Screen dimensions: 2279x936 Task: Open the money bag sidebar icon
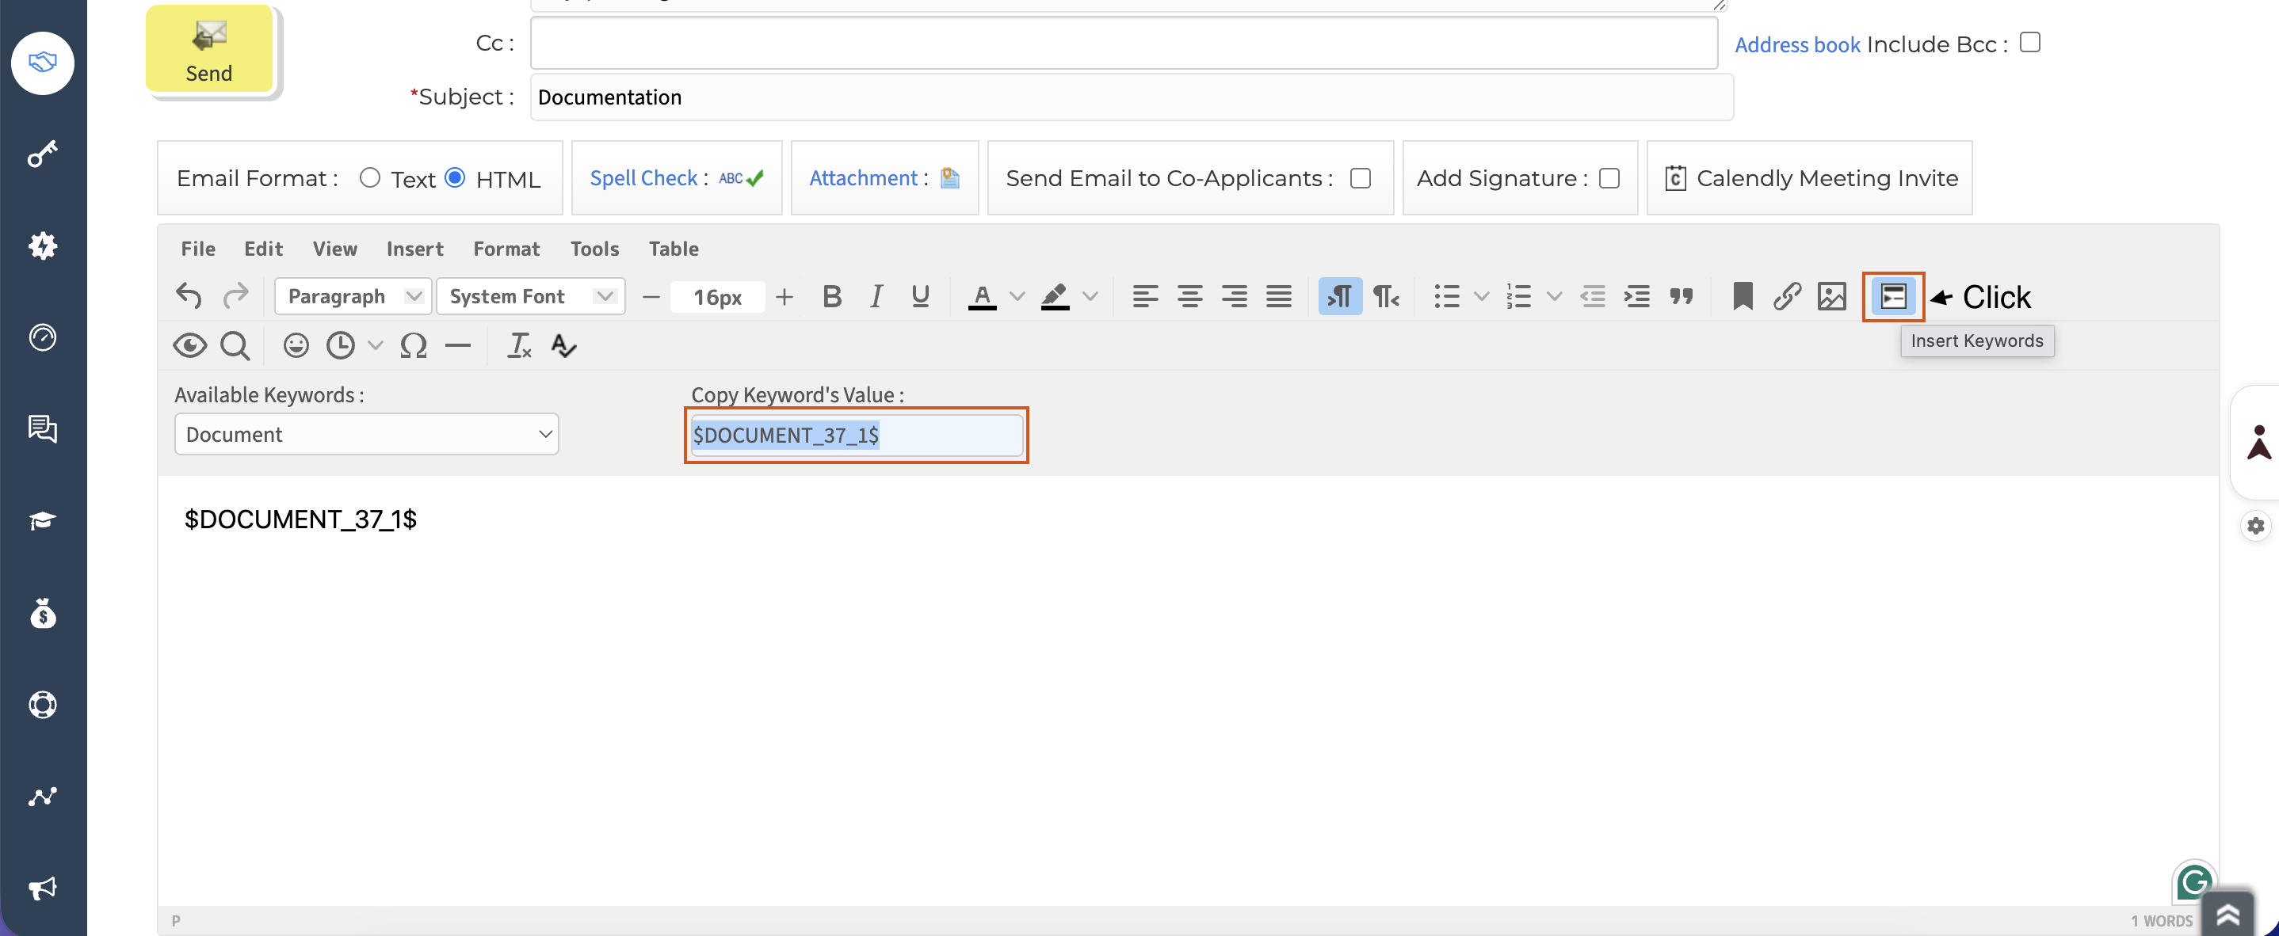coord(43,614)
